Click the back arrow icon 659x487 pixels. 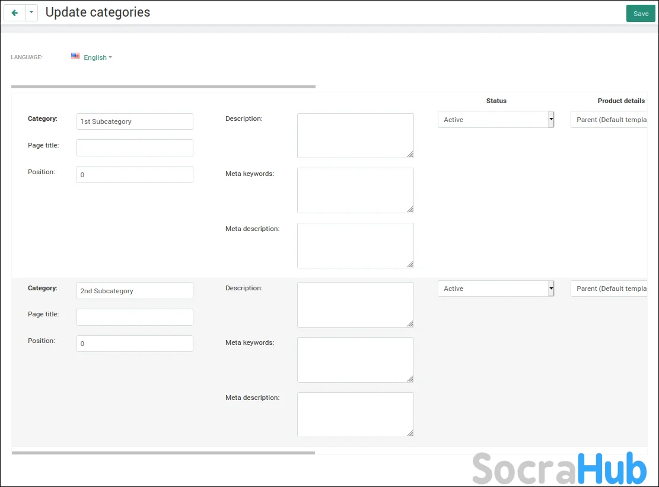15,12
